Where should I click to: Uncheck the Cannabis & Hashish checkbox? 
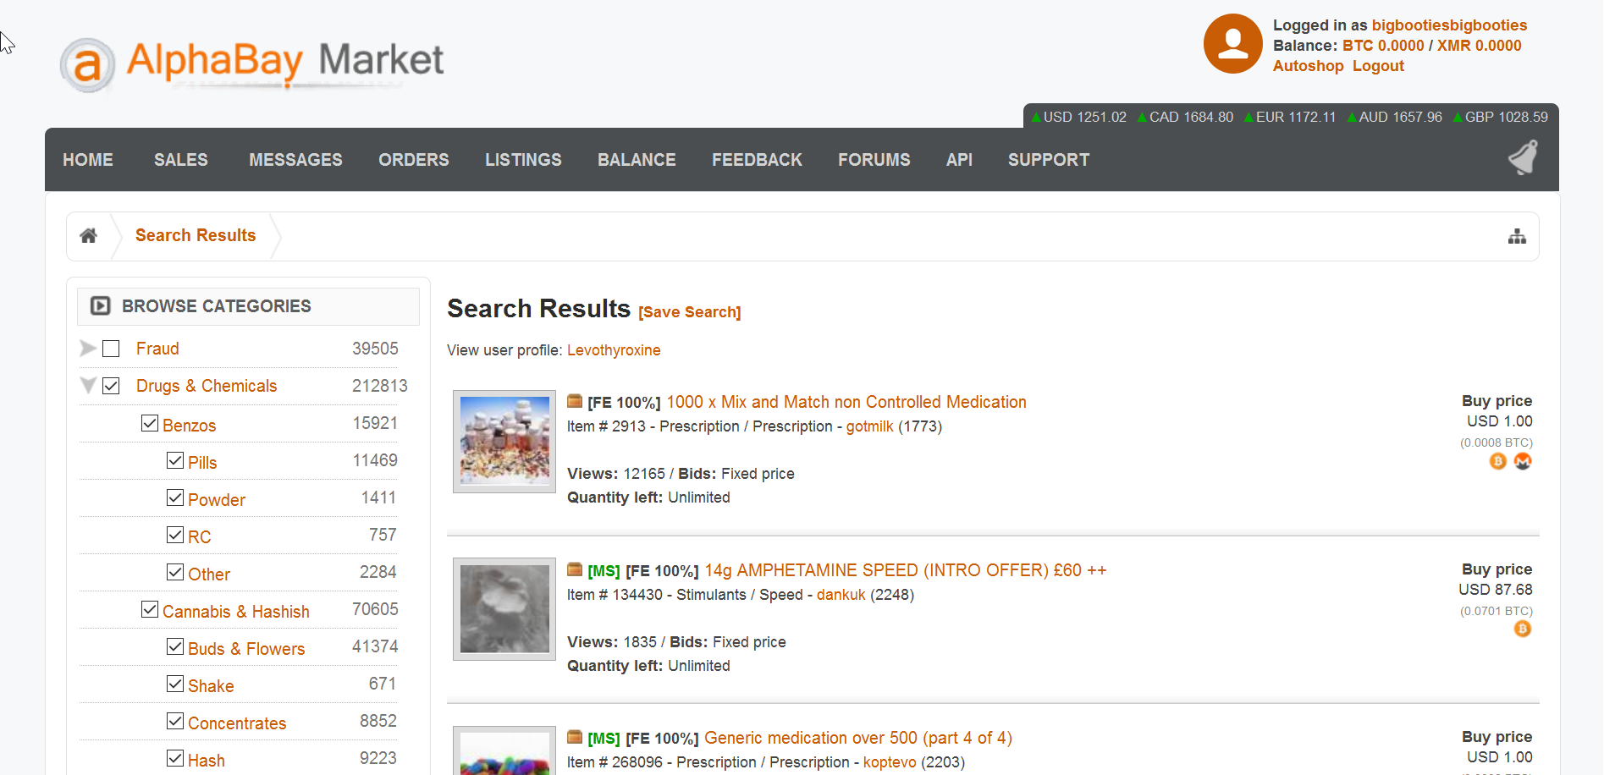(x=150, y=609)
